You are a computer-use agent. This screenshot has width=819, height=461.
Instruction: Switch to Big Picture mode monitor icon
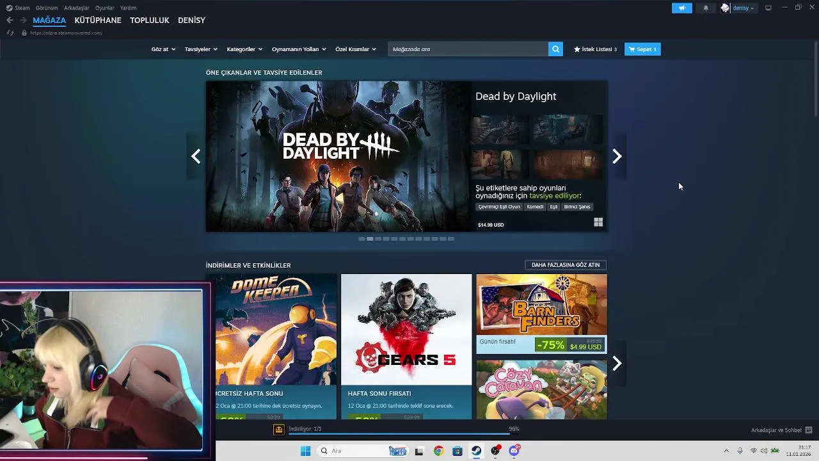[x=768, y=8]
